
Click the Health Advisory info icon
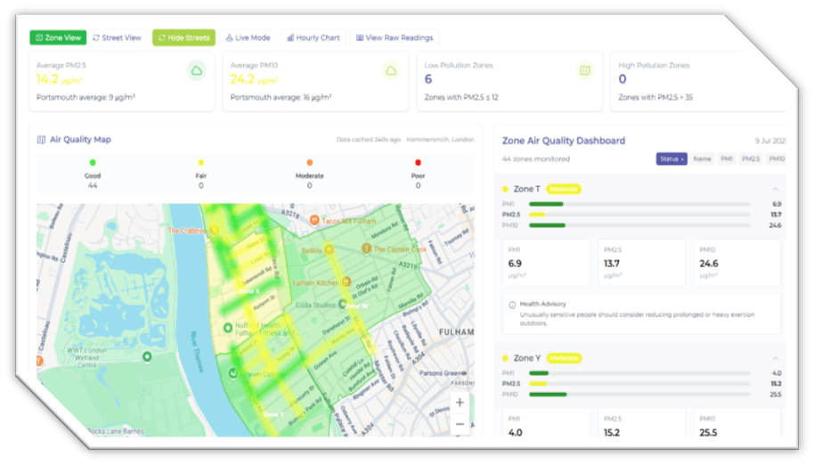[x=512, y=305]
